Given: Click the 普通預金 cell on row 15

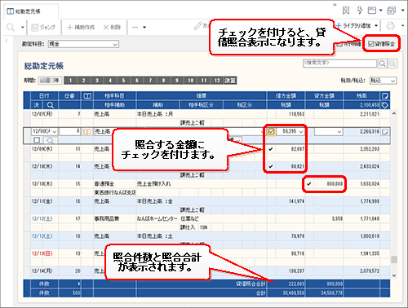Looking at the screenshot, I should [114, 184].
